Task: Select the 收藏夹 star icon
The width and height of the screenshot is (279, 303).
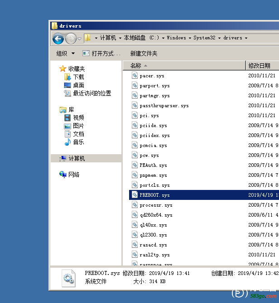Action: [63, 69]
